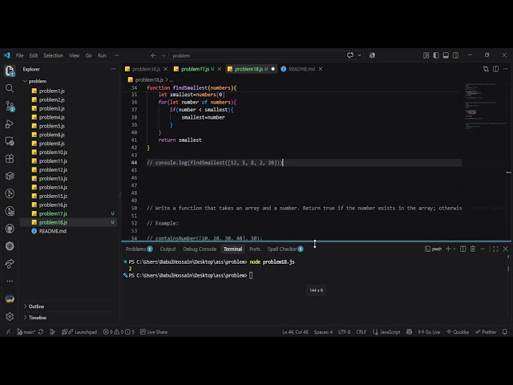Go forward with the navigation arrow
This screenshot has width=513, height=385.
tap(163, 55)
